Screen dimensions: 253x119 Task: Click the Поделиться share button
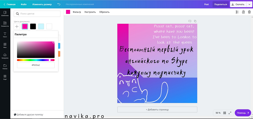coord(220,4)
